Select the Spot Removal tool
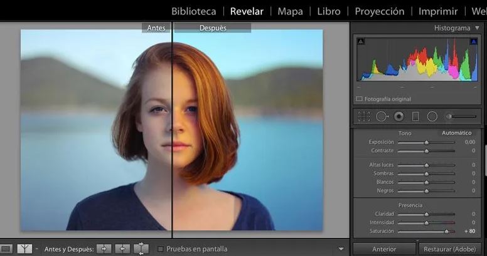Viewport: 487px width, 256px height. tap(382, 116)
